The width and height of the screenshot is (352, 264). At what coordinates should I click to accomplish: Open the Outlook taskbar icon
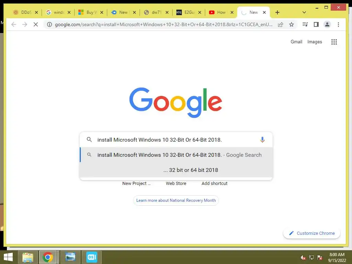tap(91, 257)
